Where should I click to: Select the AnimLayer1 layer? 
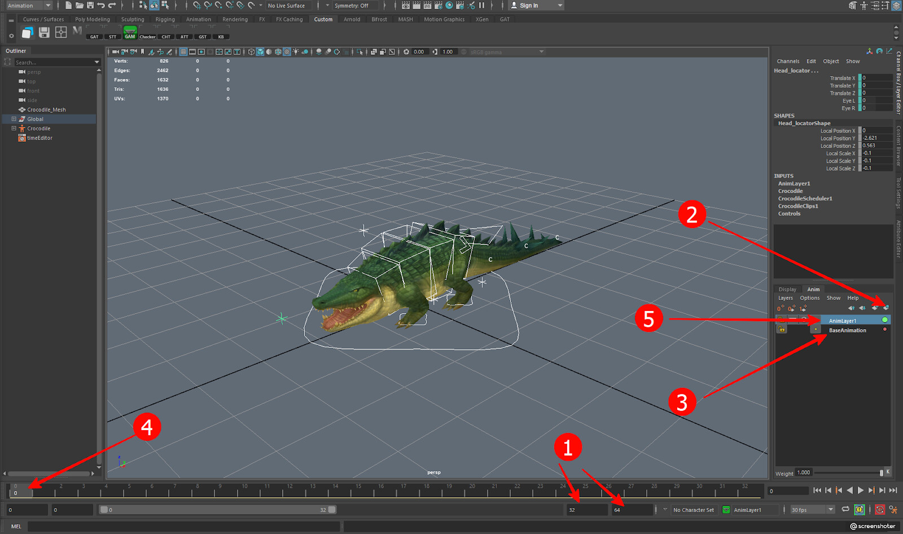[x=843, y=321]
